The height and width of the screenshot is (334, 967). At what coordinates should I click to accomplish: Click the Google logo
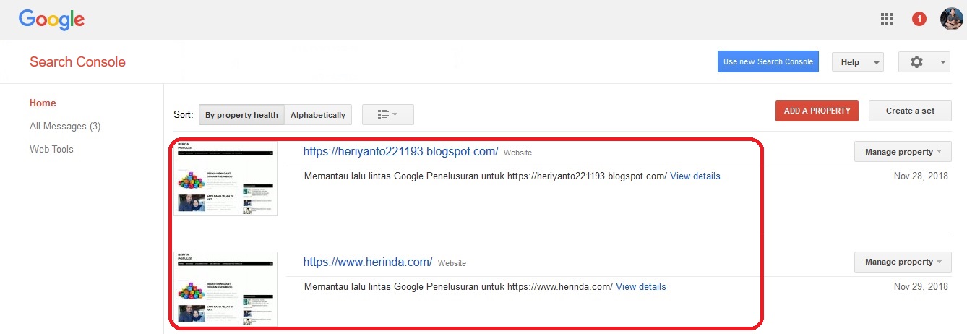(51, 20)
